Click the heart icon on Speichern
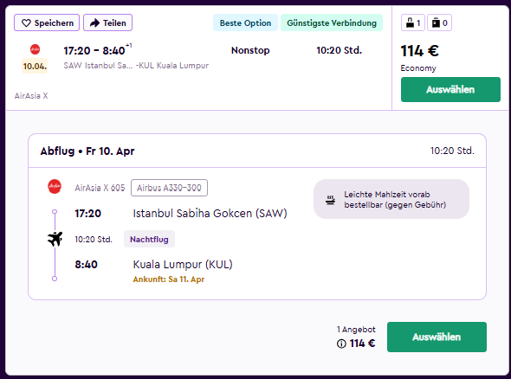 [x=26, y=23]
